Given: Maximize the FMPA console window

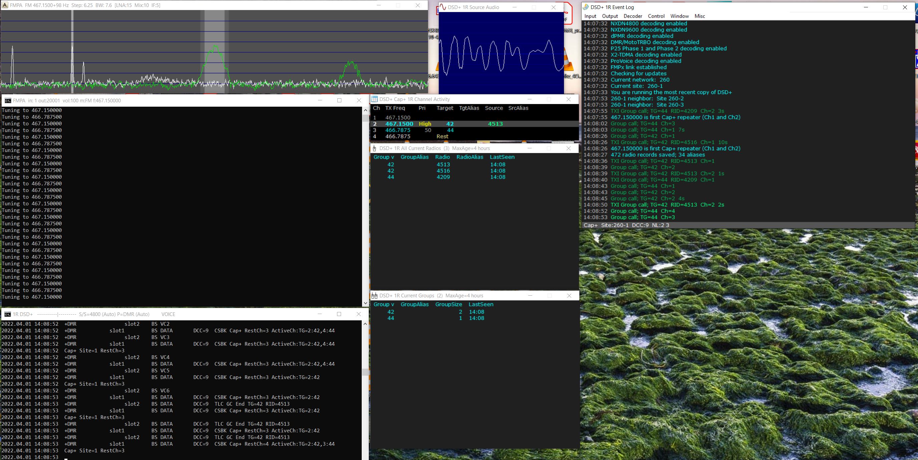Looking at the screenshot, I should pyautogui.click(x=339, y=100).
